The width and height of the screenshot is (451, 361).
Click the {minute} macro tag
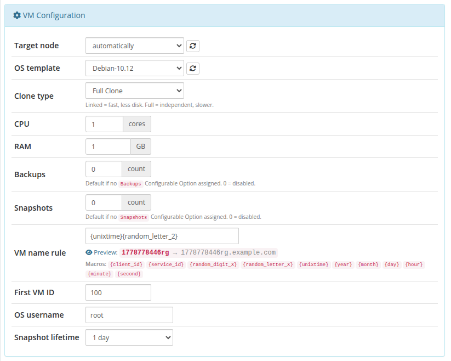[x=99, y=273]
